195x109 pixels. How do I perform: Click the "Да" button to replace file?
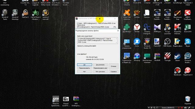[84, 64]
